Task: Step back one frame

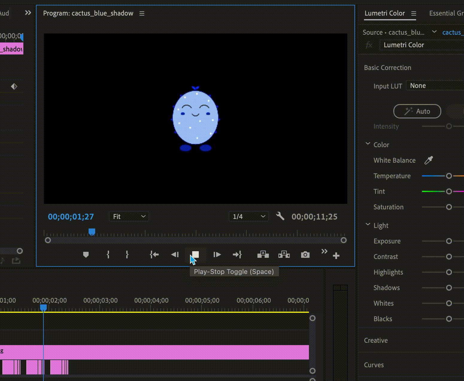Action: (x=175, y=255)
